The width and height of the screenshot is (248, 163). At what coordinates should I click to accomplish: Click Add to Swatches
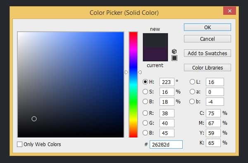[x=207, y=53]
